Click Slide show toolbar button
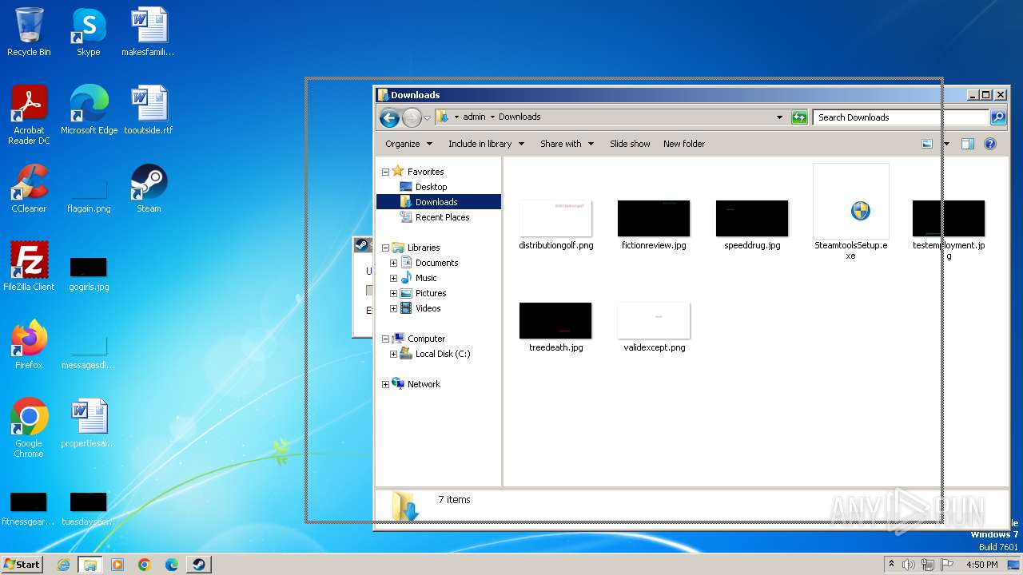Viewport: 1023px width, 575px height. (630, 144)
